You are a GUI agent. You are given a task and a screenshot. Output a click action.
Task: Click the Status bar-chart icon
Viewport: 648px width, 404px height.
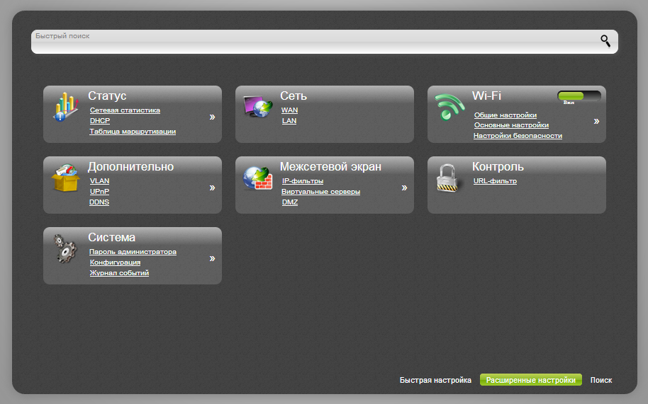(x=65, y=107)
